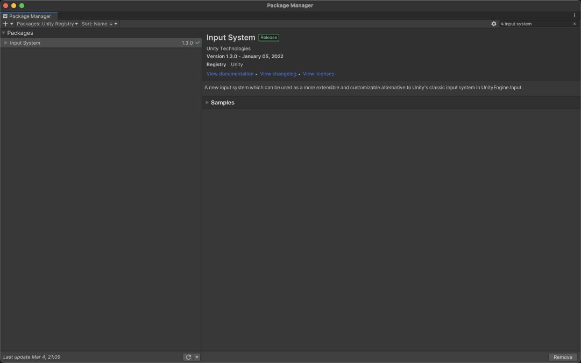The width and height of the screenshot is (581, 363).
Task: Click the Remove button
Action: (563, 357)
